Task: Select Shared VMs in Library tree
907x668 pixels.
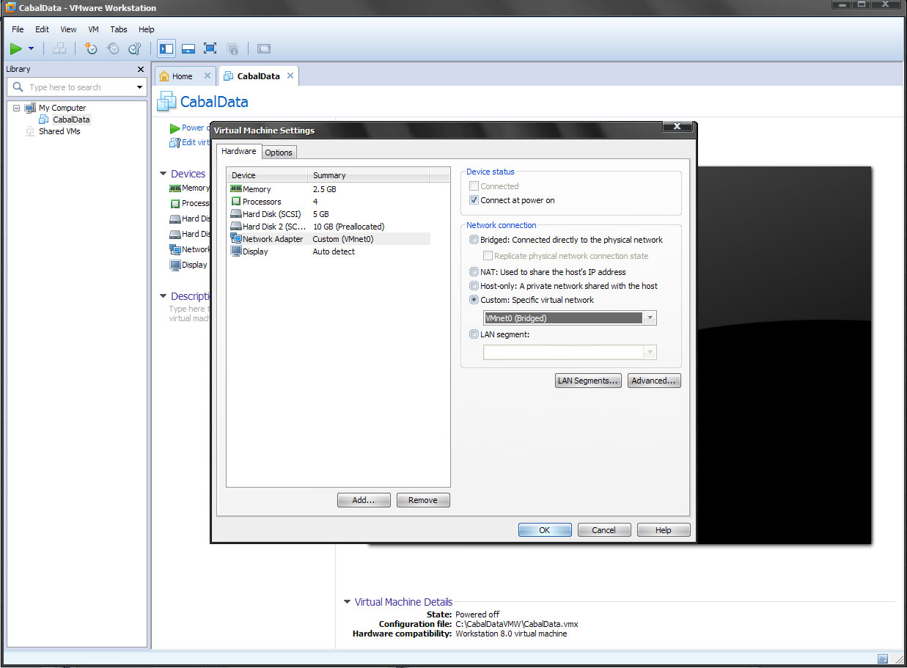Action: tap(59, 131)
